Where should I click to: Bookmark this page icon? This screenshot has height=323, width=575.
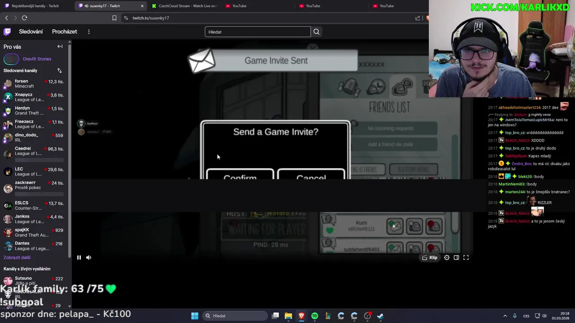114,18
